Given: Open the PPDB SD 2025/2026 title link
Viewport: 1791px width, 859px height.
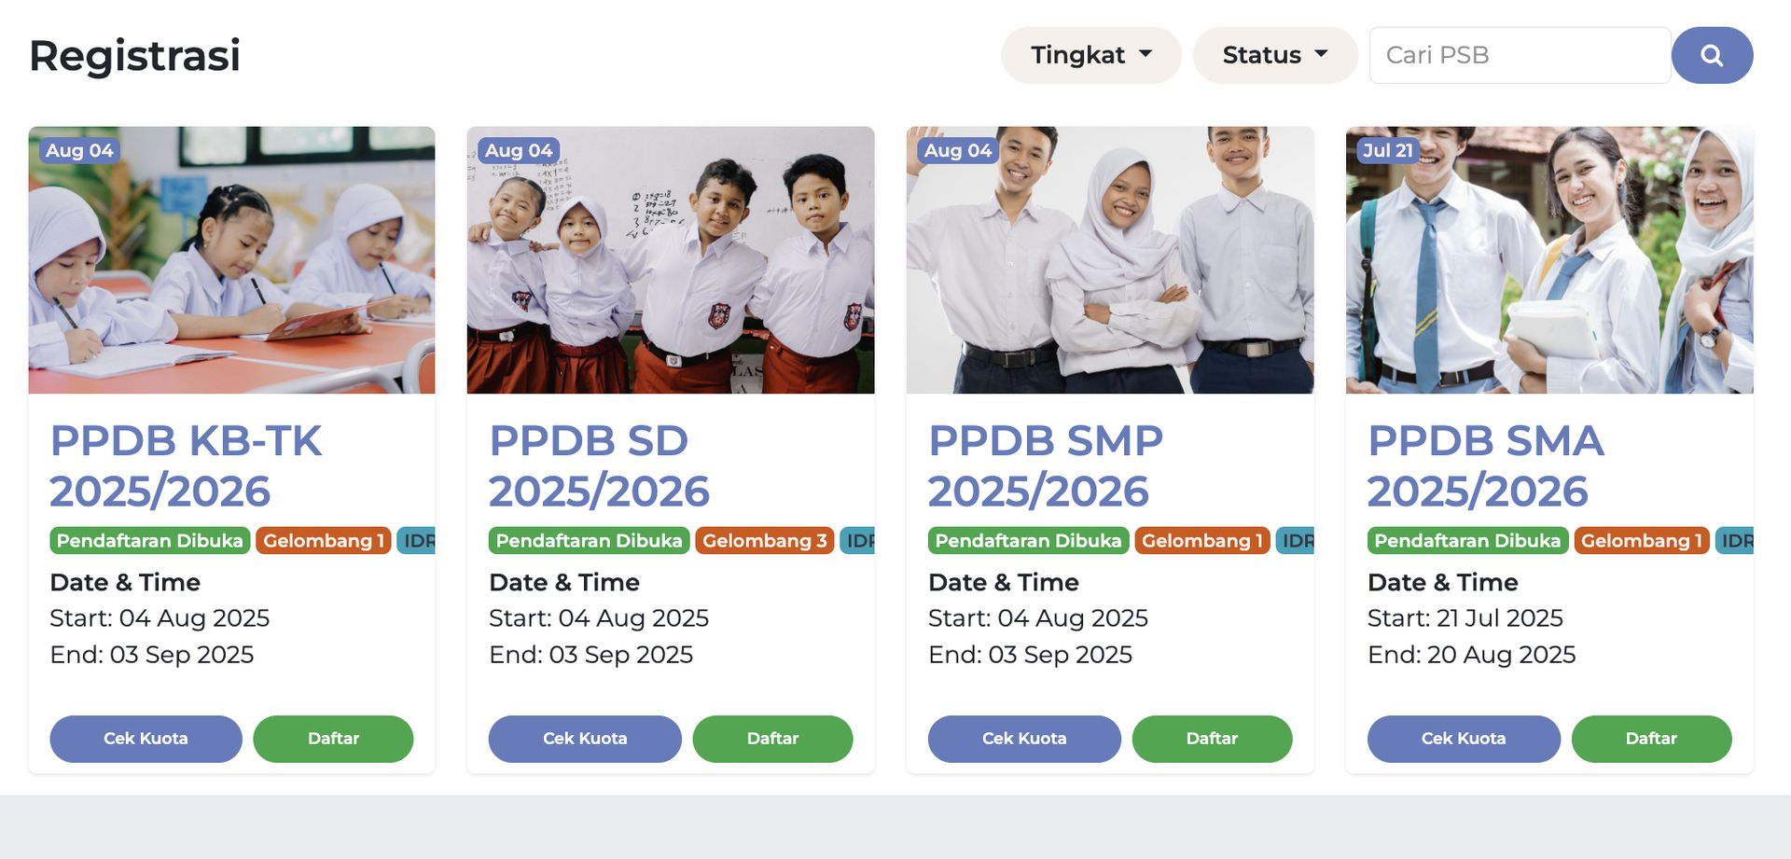Looking at the screenshot, I should coord(599,465).
